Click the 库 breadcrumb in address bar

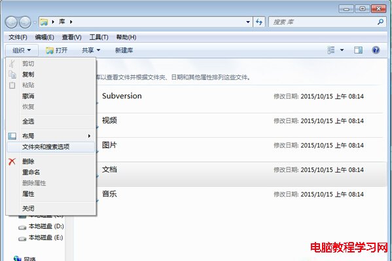click(x=62, y=22)
